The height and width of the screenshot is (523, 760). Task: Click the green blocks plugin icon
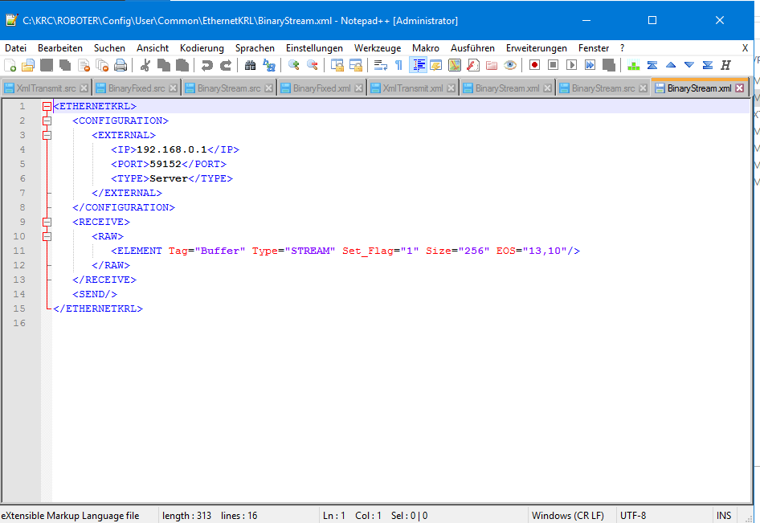click(x=634, y=65)
